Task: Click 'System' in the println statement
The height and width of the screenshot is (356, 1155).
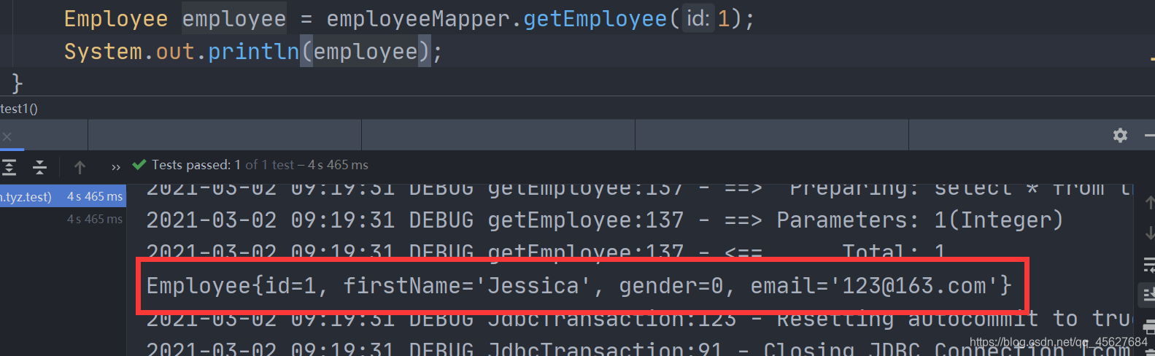Action: [103, 52]
